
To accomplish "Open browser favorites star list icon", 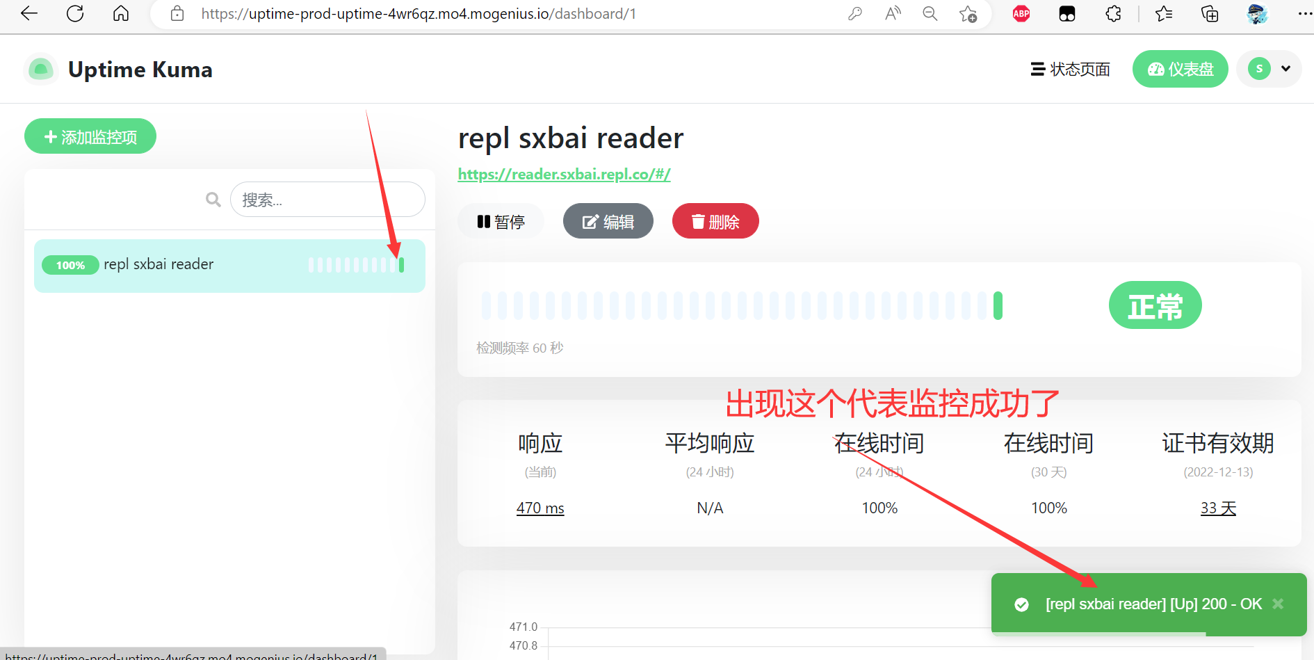I will click(x=1163, y=14).
